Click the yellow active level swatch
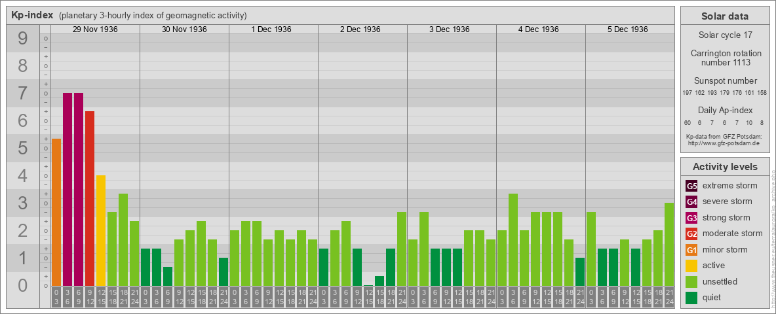 [691, 266]
